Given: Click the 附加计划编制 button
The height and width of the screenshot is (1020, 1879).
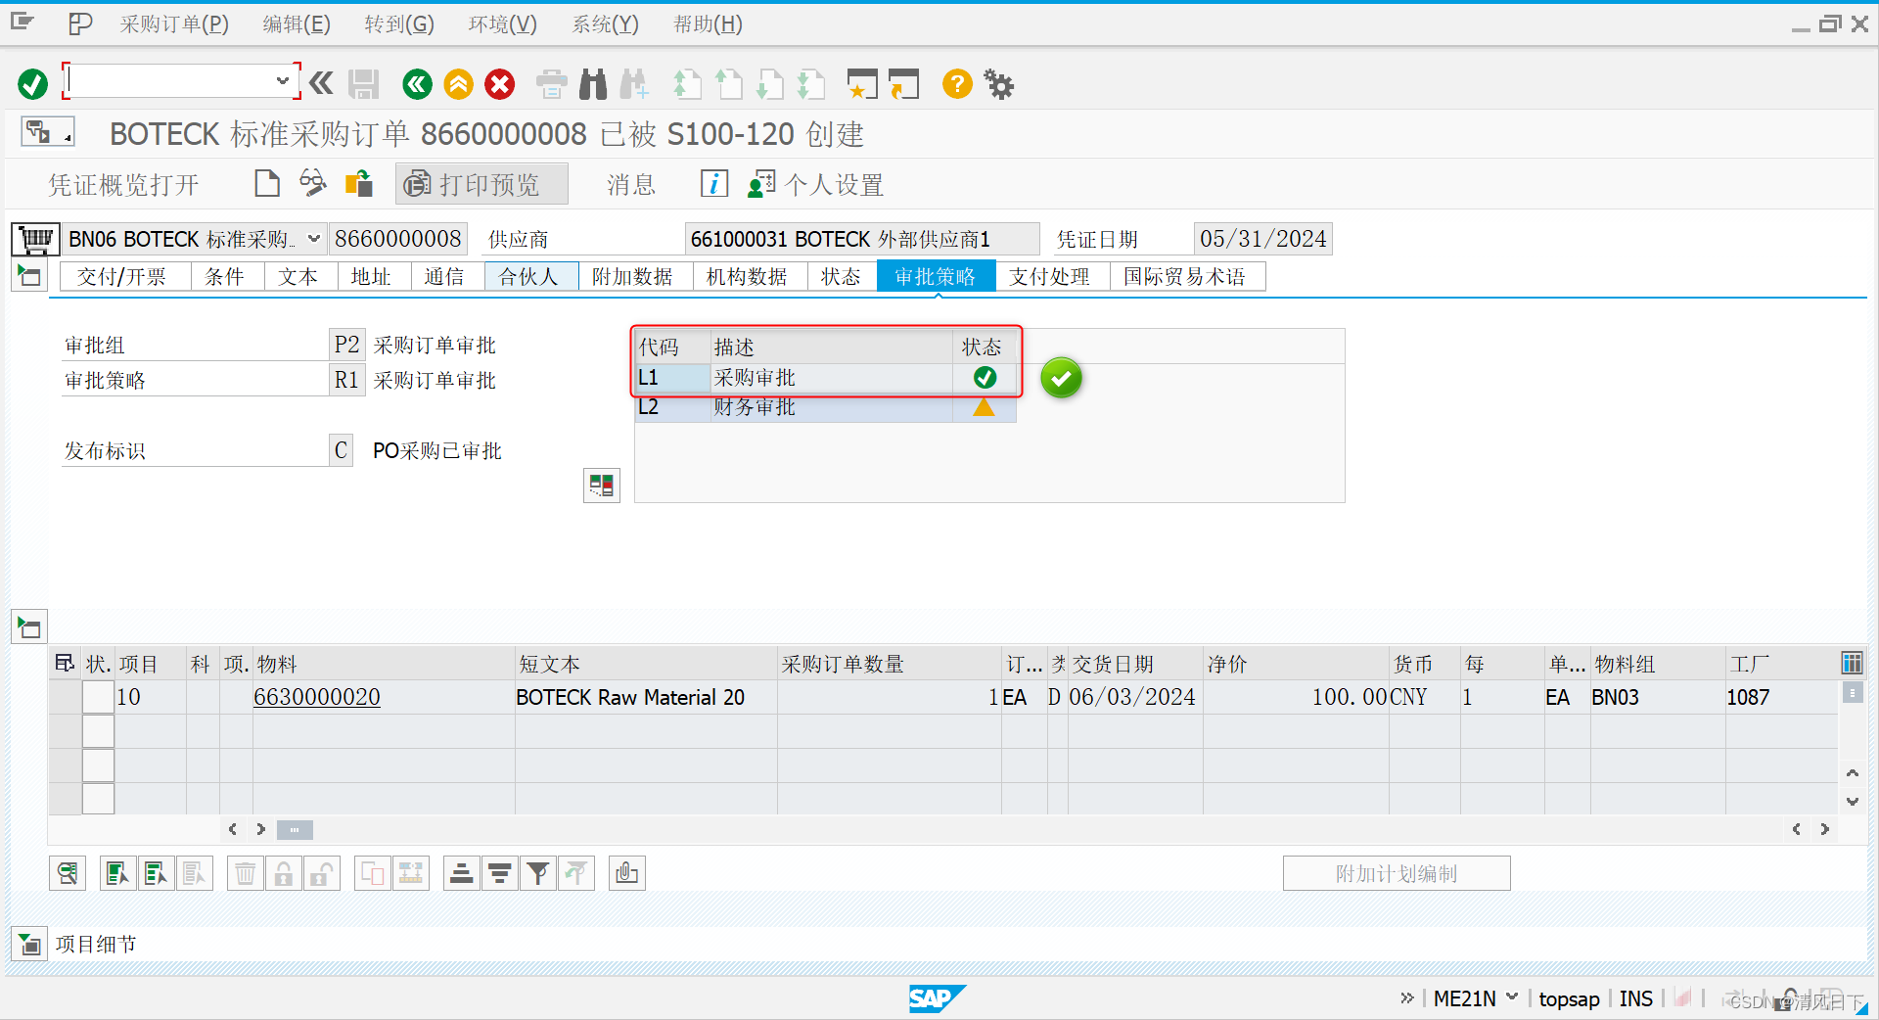Looking at the screenshot, I should [1397, 873].
